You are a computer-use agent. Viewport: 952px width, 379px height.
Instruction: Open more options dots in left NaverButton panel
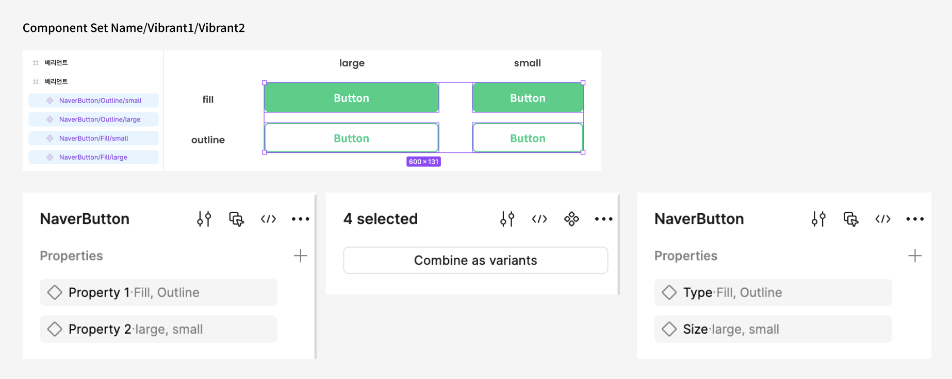coord(301,219)
